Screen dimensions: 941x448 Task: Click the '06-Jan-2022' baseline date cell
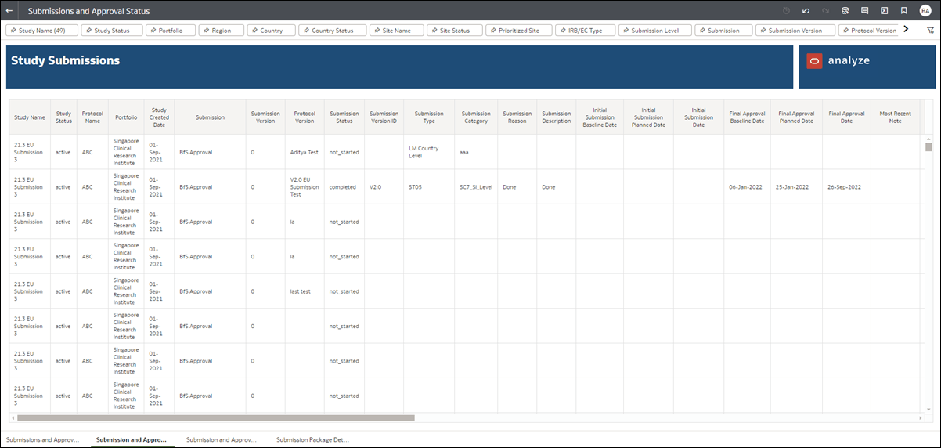tap(746, 187)
